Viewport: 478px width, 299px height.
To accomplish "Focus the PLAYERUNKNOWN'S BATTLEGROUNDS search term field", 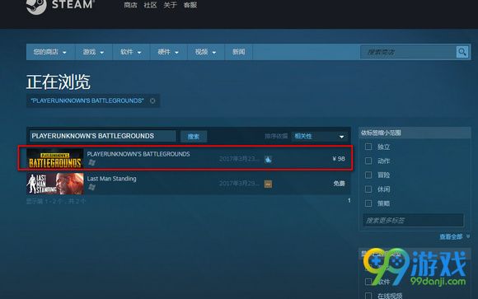I will pyautogui.click(x=103, y=136).
